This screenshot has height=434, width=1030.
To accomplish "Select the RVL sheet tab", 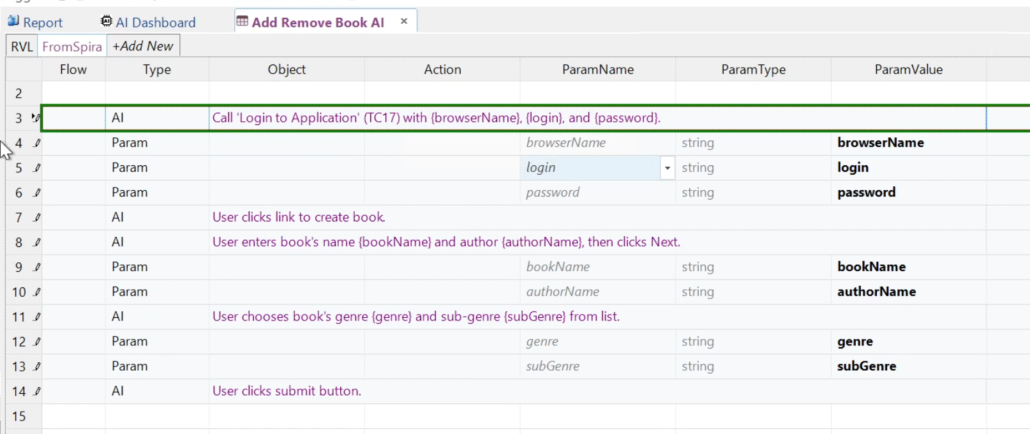I will [22, 47].
